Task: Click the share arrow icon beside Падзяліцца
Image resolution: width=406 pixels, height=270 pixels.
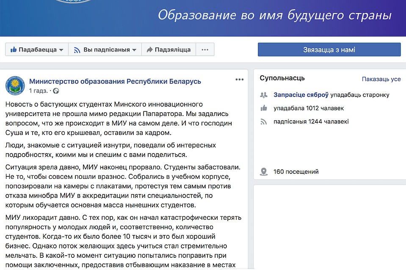Action: pos(149,49)
